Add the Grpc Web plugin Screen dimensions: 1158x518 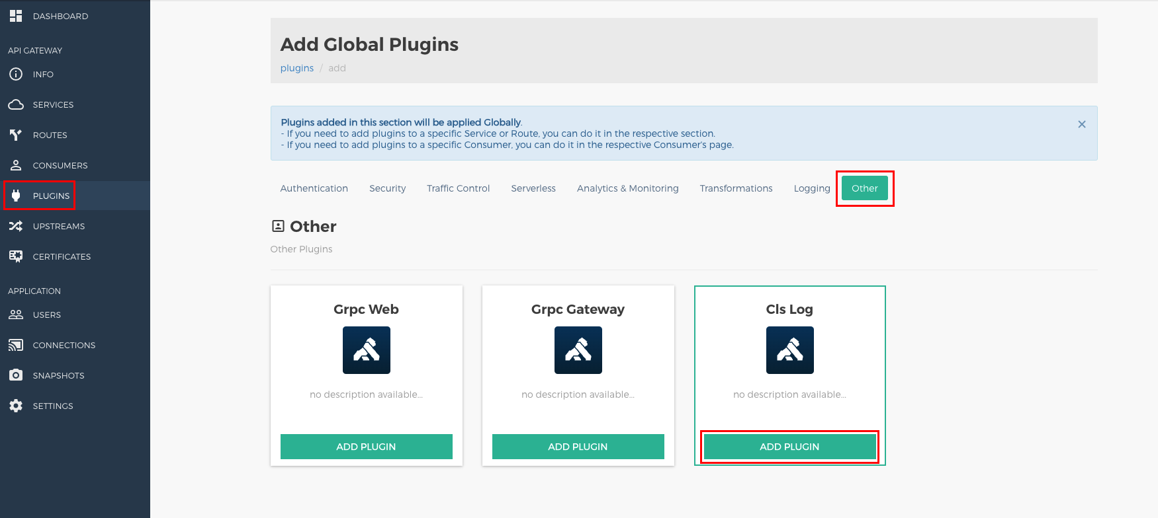point(367,447)
